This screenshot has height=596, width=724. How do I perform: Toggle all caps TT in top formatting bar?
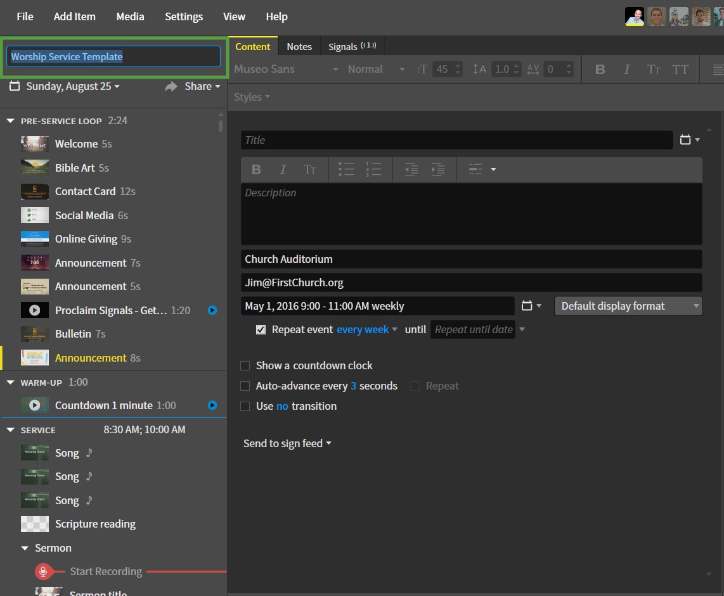click(680, 70)
